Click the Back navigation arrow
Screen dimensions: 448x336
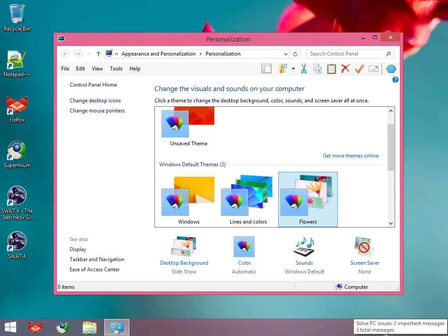(66, 54)
